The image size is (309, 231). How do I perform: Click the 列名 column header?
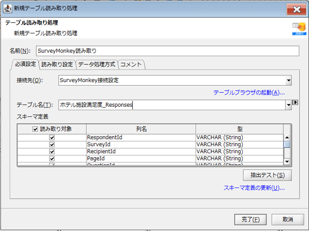(x=141, y=129)
